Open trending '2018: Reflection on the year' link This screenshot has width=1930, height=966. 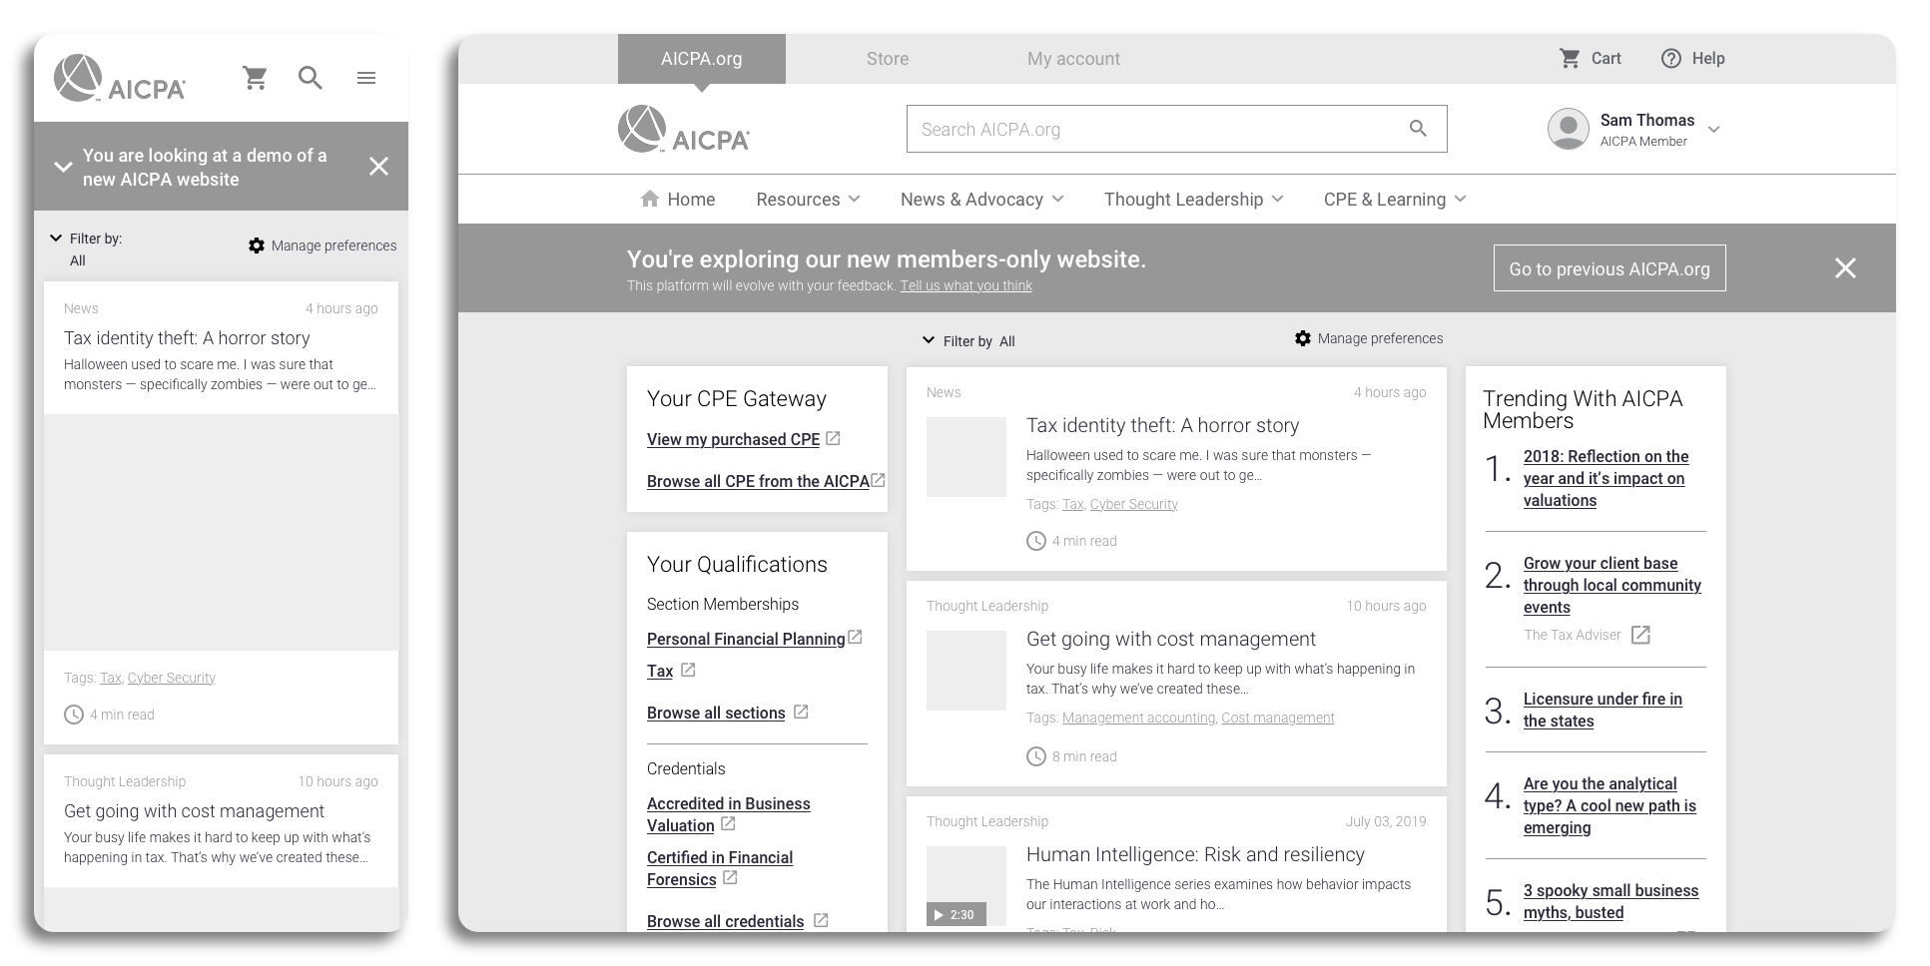pyautogui.click(x=1606, y=478)
